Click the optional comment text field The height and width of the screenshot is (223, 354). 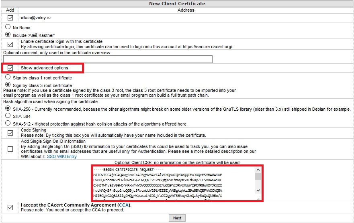[108, 59]
